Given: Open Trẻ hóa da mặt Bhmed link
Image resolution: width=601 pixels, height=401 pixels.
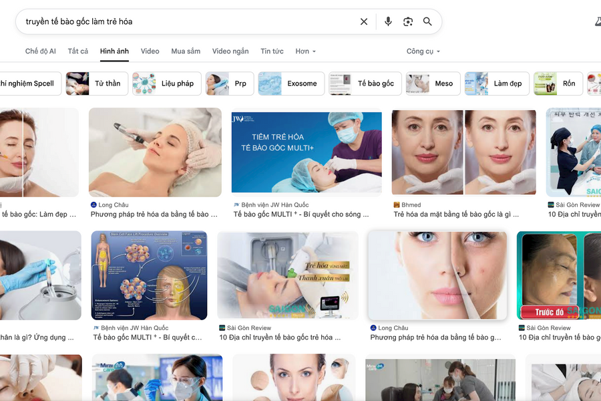Looking at the screenshot, I should [x=456, y=215].
